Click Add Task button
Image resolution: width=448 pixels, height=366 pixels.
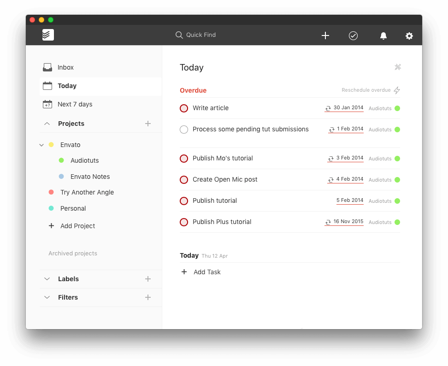pos(201,272)
